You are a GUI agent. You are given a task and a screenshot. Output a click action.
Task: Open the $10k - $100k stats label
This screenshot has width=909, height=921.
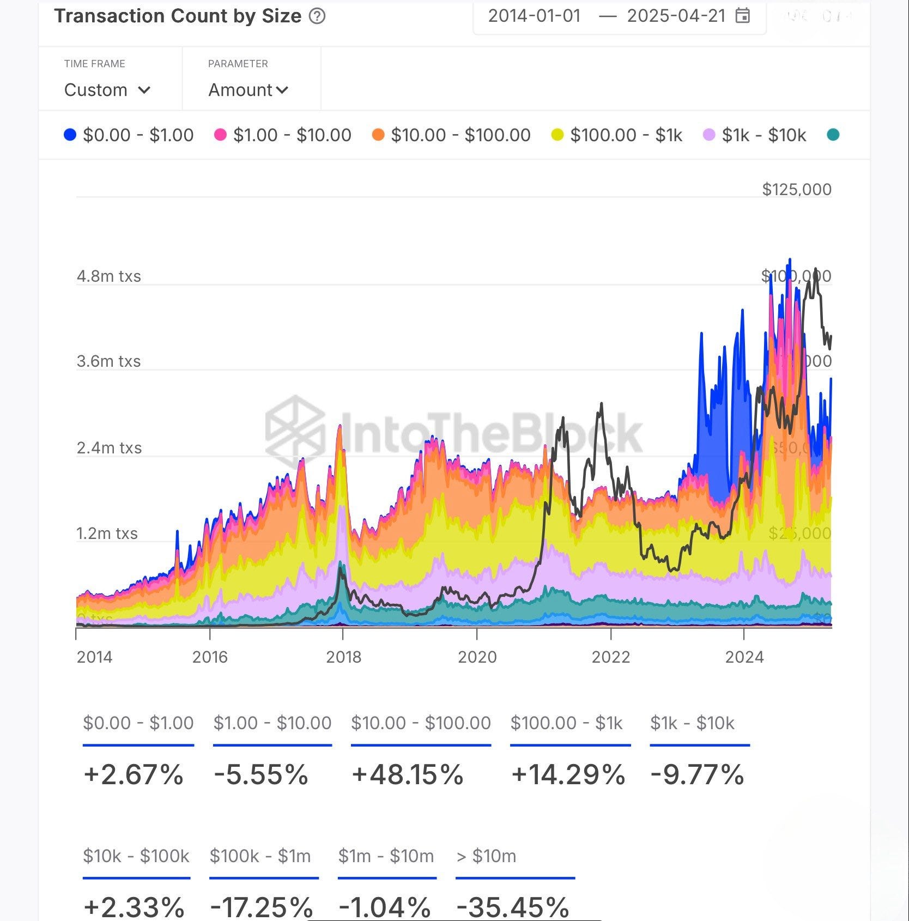click(136, 856)
